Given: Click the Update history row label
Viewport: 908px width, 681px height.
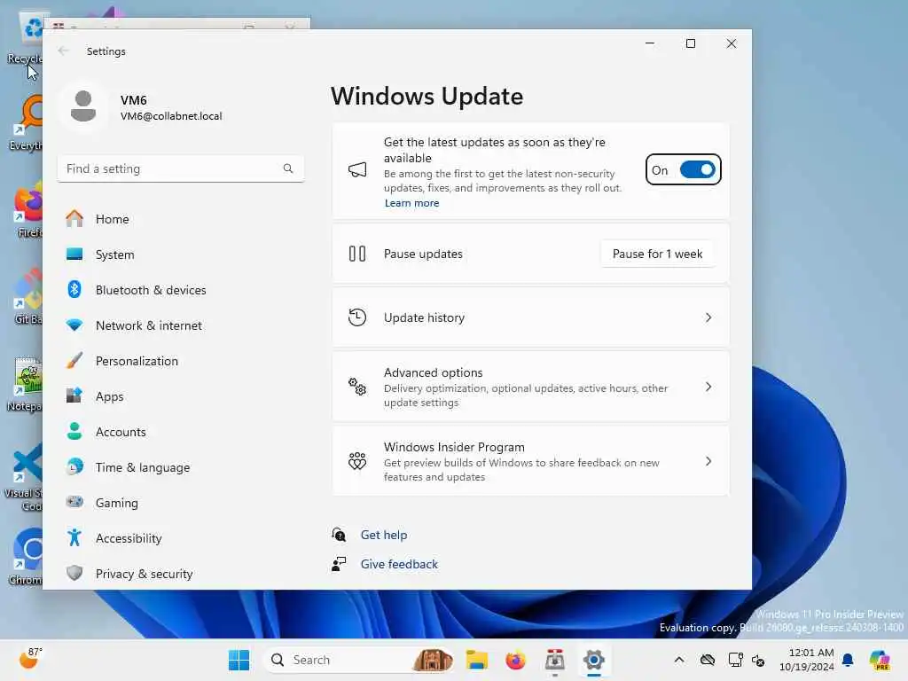Looking at the screenshot, I should [424, 317].
